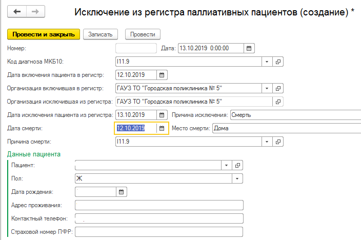361x240 pixels.
Task: Expand the patient selection dropdown
Action: coord(227,165)
